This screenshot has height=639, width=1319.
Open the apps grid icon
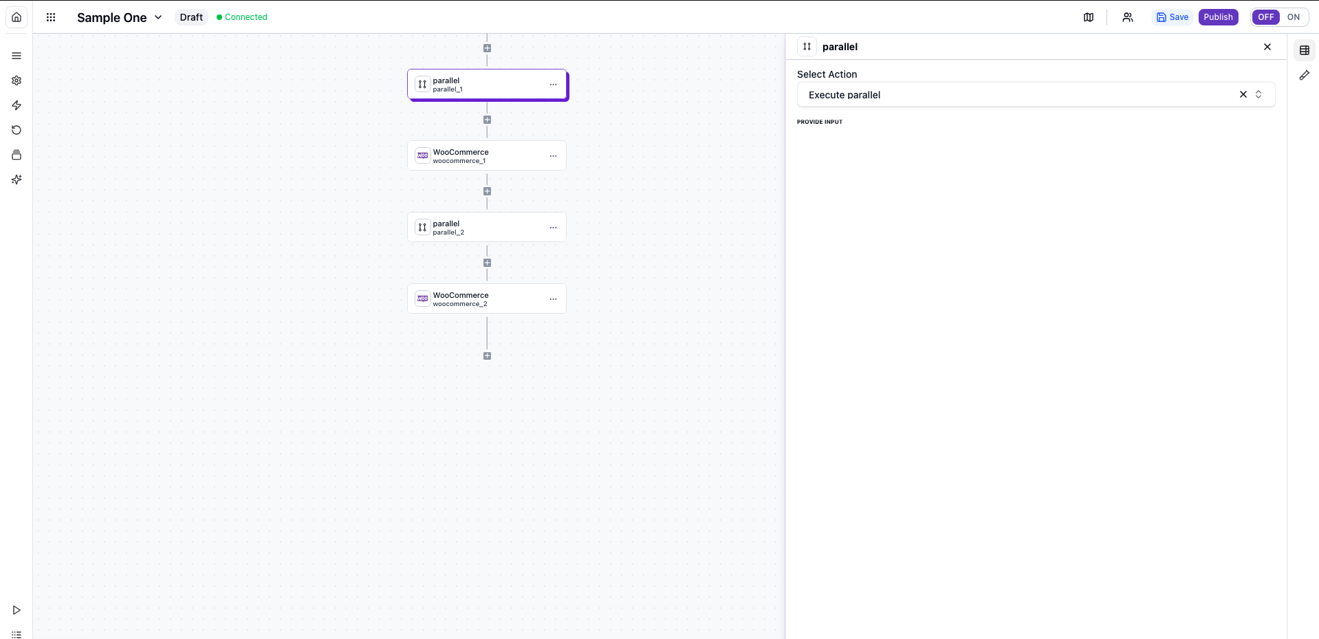tap(51, 17)
